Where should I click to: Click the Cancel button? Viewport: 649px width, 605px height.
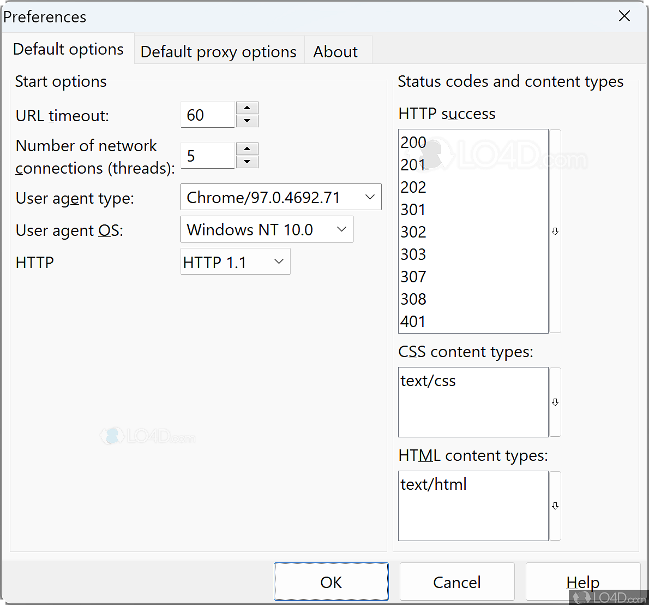point(457,582)
